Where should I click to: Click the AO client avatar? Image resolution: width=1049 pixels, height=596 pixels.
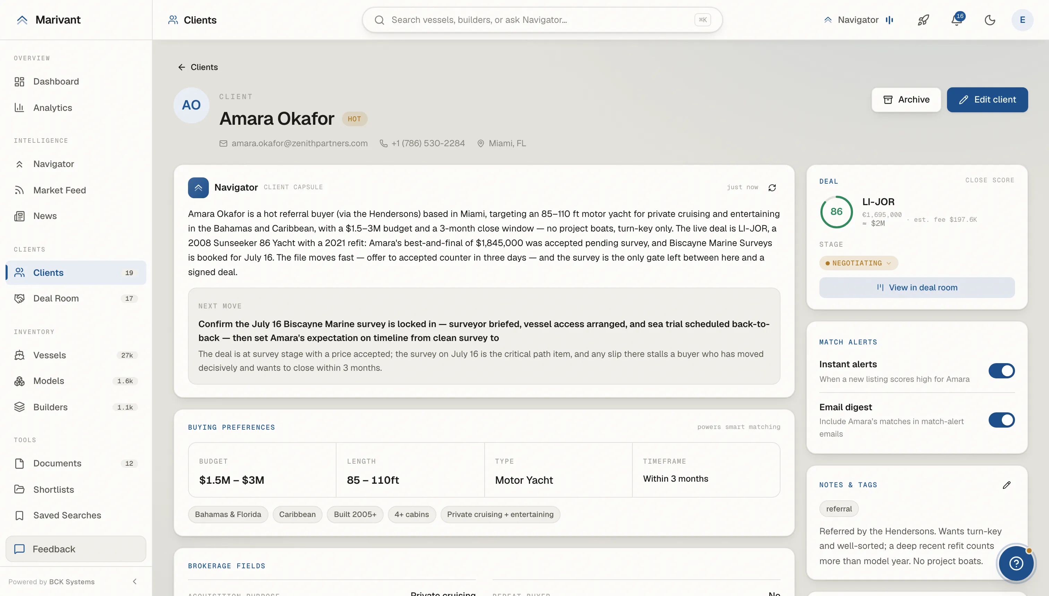(191, 105)
